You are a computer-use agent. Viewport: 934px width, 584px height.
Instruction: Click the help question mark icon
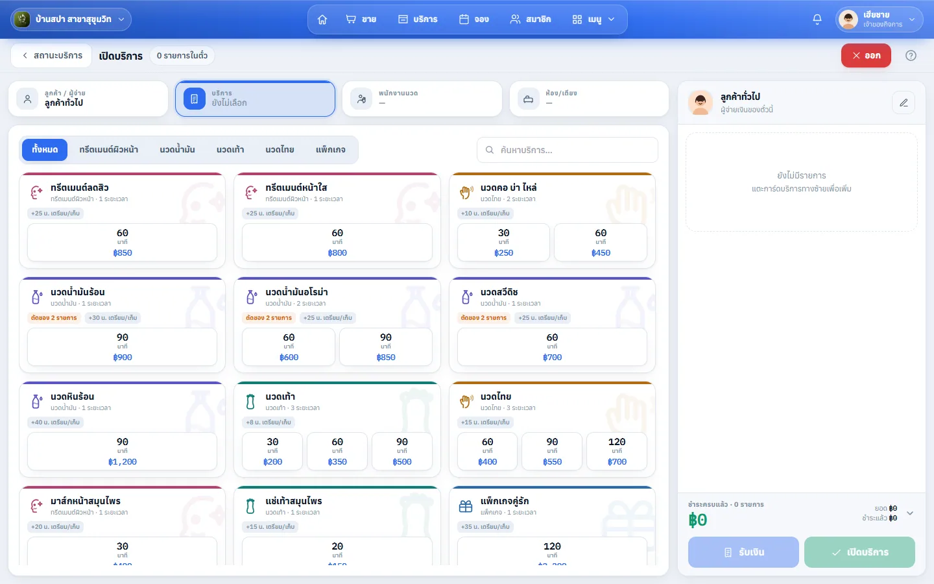(911, 56)
